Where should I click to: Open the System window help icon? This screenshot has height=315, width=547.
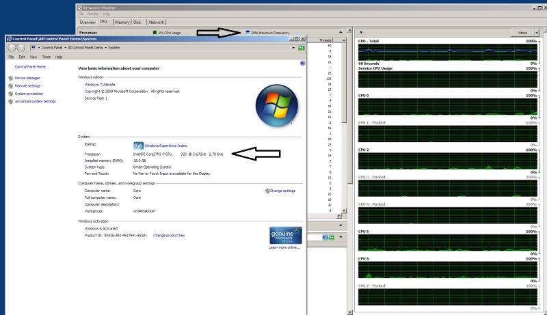coord(302,63)
